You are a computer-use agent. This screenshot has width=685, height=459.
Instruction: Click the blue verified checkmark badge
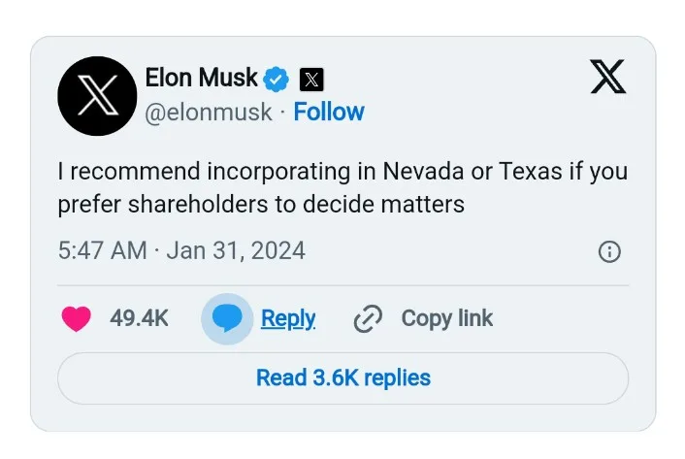point(277,78)
